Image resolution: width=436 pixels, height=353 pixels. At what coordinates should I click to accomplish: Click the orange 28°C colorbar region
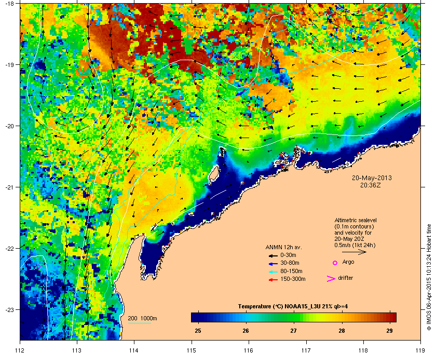342,317
